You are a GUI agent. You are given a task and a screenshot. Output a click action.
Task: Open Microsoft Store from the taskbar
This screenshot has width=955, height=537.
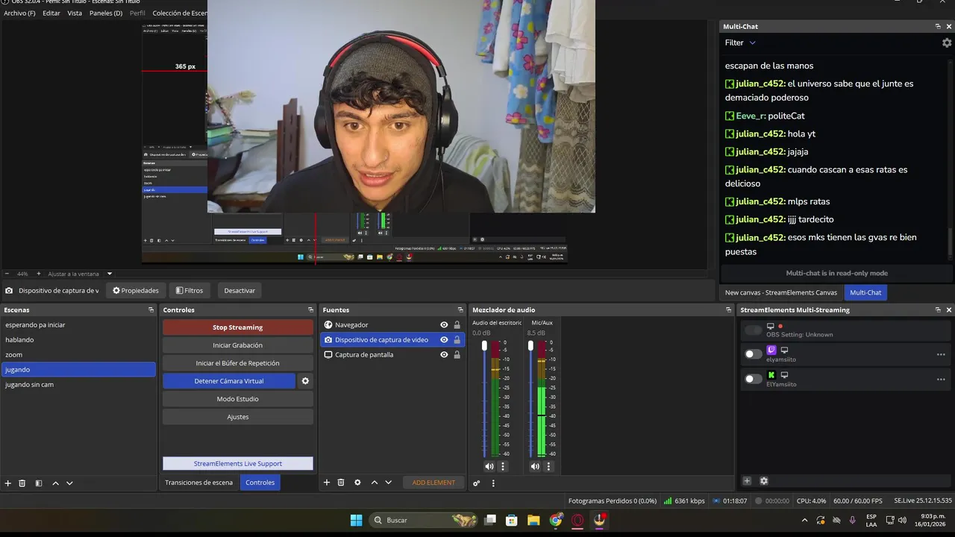pos(511,520)
